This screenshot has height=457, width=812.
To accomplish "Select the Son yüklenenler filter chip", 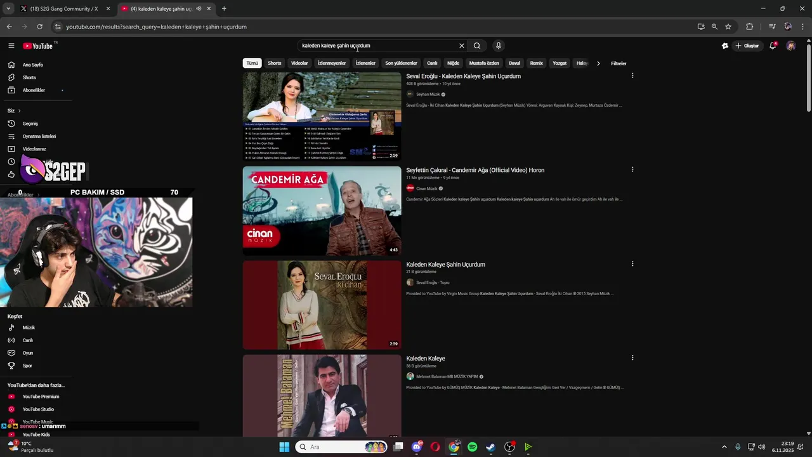I will coord(401,63).
